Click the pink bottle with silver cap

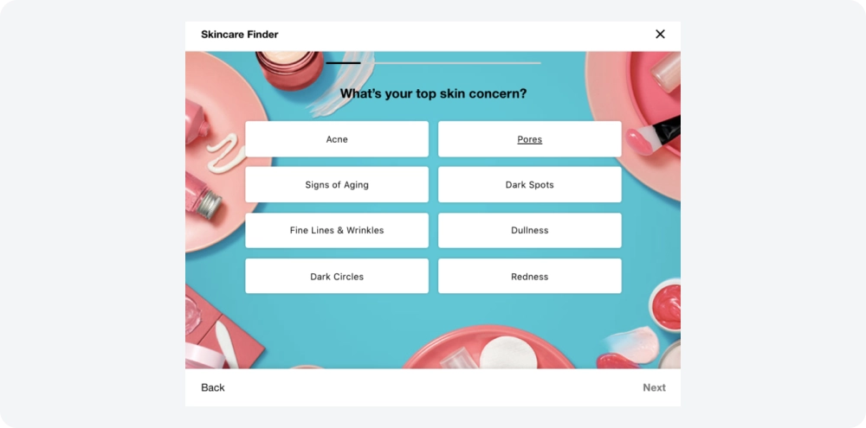[x=202, y=195]
